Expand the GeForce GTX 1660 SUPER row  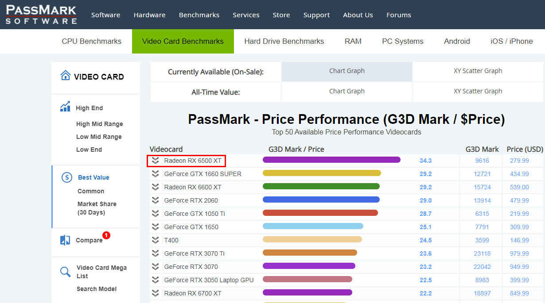click(x=155, y=174)
